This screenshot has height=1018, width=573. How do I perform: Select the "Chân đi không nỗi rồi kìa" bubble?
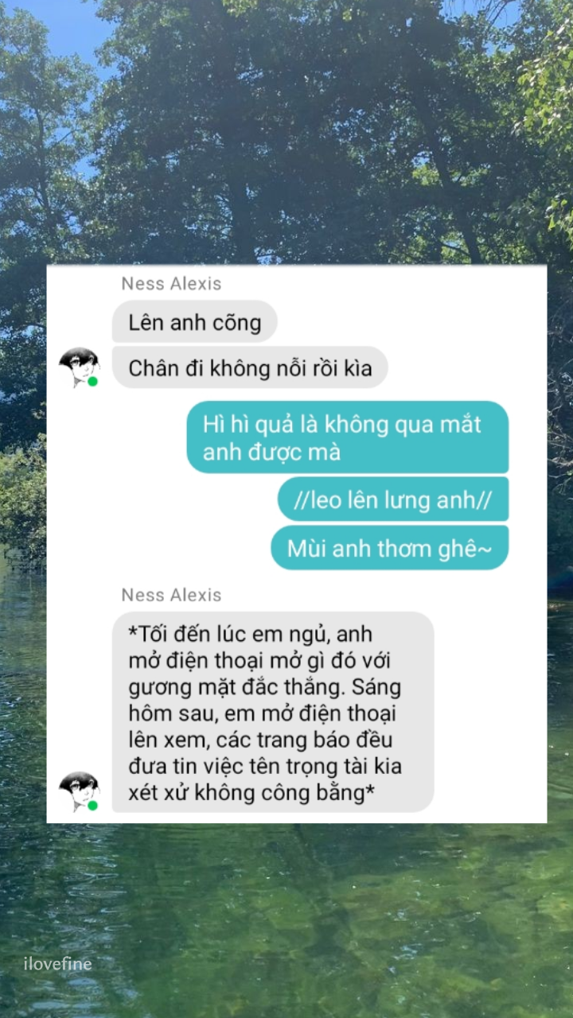click(x=250, y=368)
